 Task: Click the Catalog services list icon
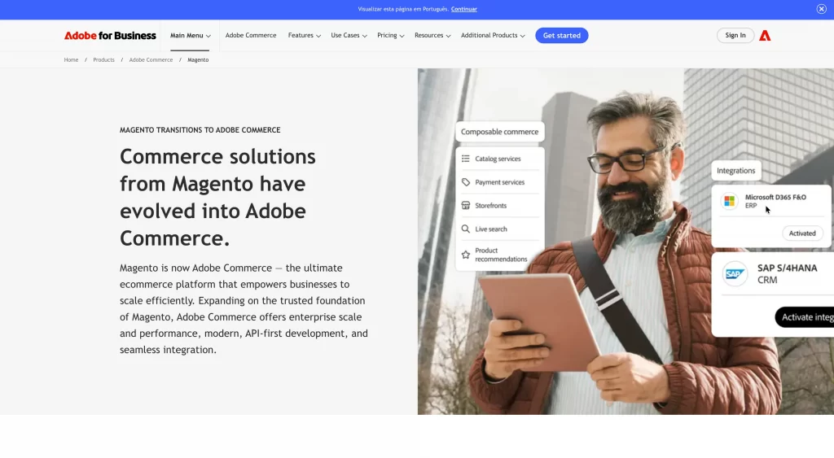pos(465,159)
